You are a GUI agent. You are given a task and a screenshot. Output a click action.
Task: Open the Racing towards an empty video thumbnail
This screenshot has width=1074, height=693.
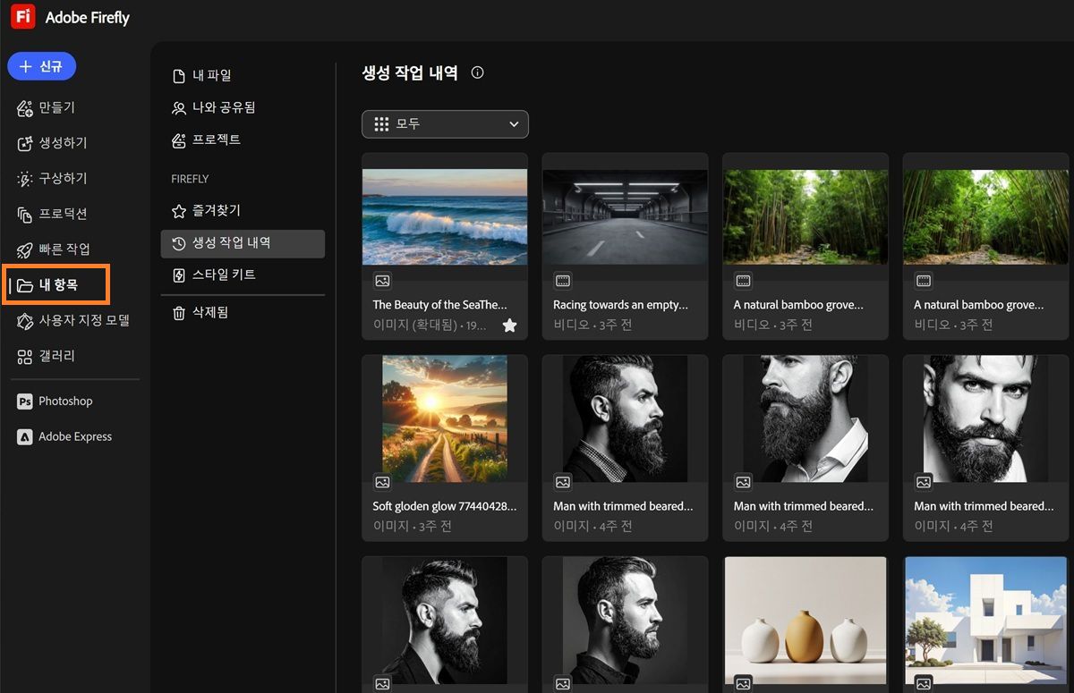[x=625, y=215]
